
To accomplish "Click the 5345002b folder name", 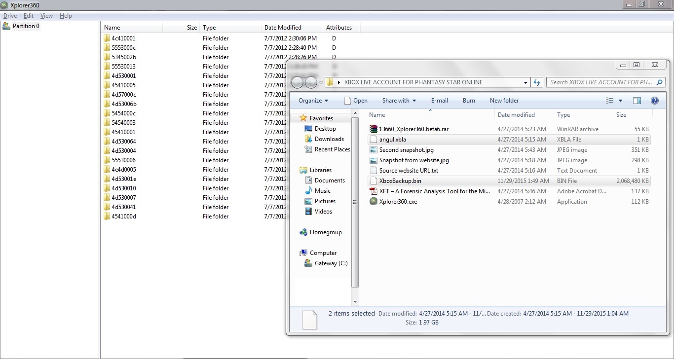I will (x=124, y=57).
